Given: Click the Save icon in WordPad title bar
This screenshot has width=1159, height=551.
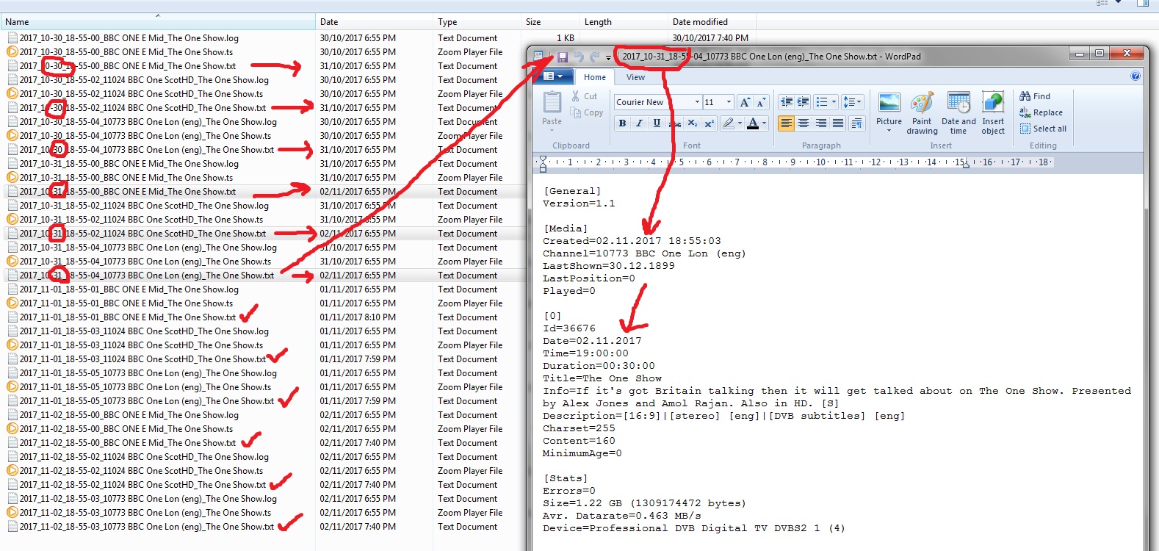Looking at the screenshot, I should click(x=563, y=57).
